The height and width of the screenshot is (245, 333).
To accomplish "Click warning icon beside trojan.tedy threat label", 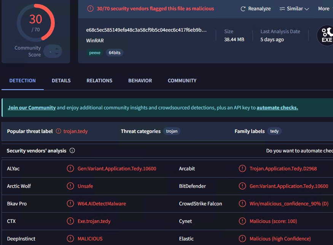I will pyautogui.click(x=58, y=131).
